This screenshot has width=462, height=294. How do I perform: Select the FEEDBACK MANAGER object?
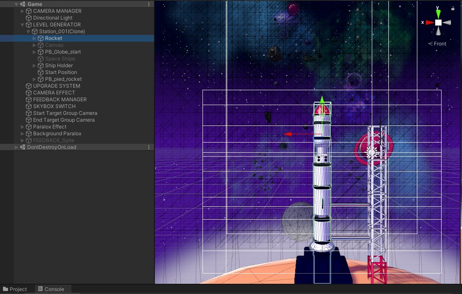pos(60,100)
